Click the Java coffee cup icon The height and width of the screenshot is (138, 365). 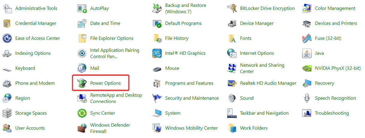(x=307, y=53)
